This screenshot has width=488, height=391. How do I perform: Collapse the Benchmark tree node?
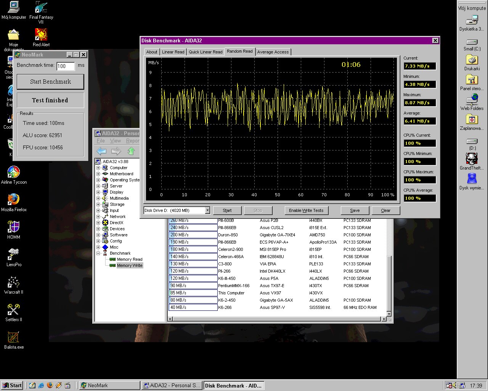(x=98, y=253)
